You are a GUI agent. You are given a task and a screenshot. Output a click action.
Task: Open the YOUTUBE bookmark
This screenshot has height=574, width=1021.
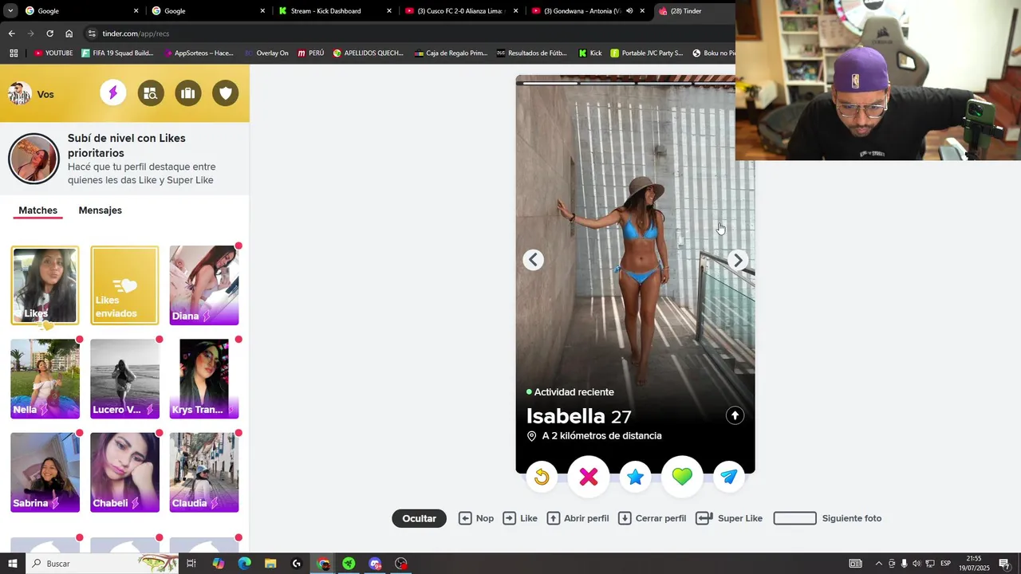tap(53, 53)
